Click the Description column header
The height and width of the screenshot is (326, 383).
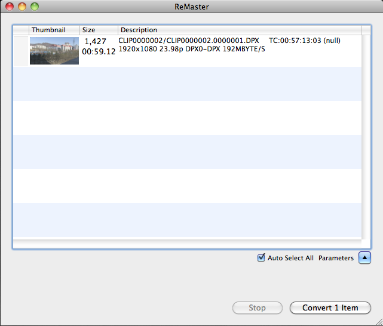click(x=139, y=30)
